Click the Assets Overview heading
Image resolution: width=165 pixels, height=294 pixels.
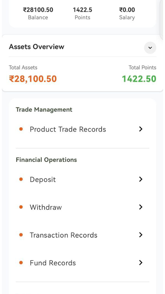37,47
